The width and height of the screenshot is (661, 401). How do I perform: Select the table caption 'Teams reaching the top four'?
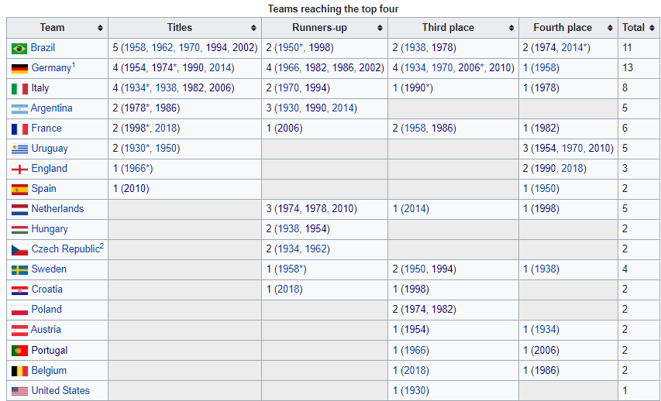click(333, 9)
